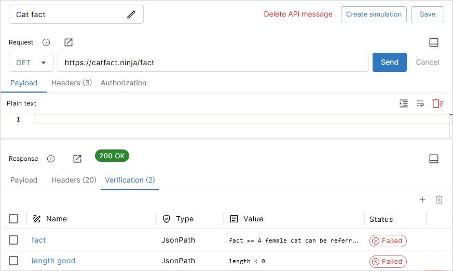Open the response in an external window
The width and height of the screenshot is (453, 271).
(x=77, y=159)
